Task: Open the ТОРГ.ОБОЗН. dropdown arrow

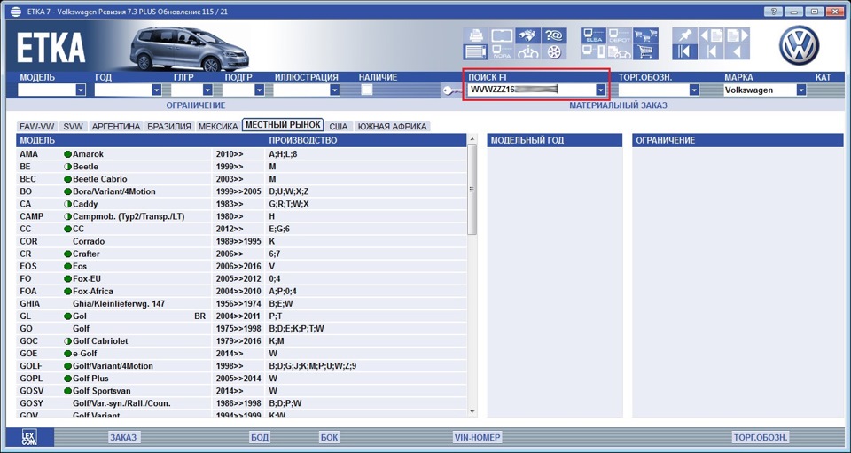Action: pyautogui.click(x=693, y=90)
